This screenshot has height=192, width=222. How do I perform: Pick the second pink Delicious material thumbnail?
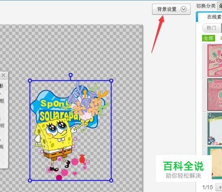click(215, 95)
